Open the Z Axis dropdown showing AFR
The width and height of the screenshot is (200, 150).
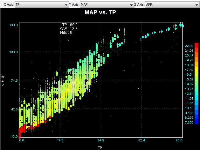(x=172, y=5)
